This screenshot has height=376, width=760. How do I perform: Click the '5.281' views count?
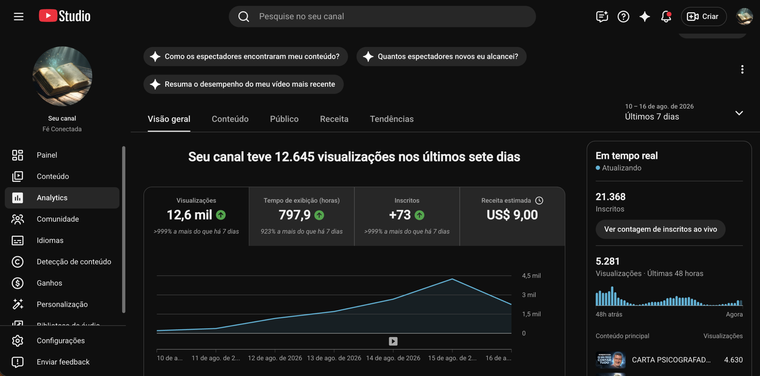click(608, 261)
